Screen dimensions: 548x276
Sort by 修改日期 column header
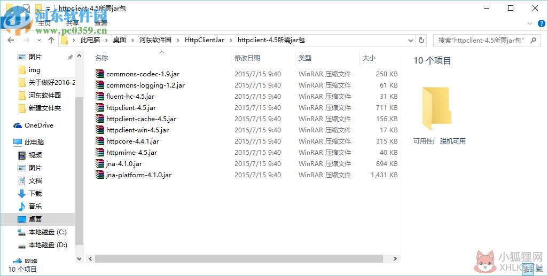click(247, 58)
